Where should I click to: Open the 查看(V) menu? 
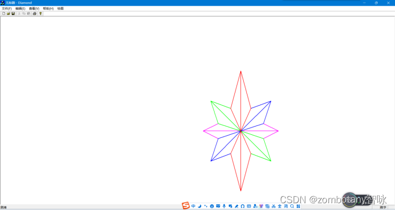34,8
